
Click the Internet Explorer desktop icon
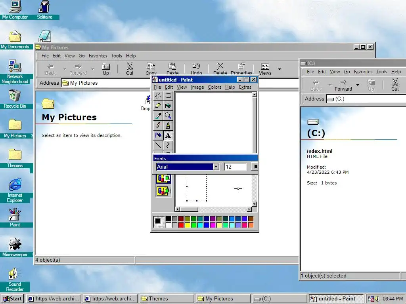[15, 190]
